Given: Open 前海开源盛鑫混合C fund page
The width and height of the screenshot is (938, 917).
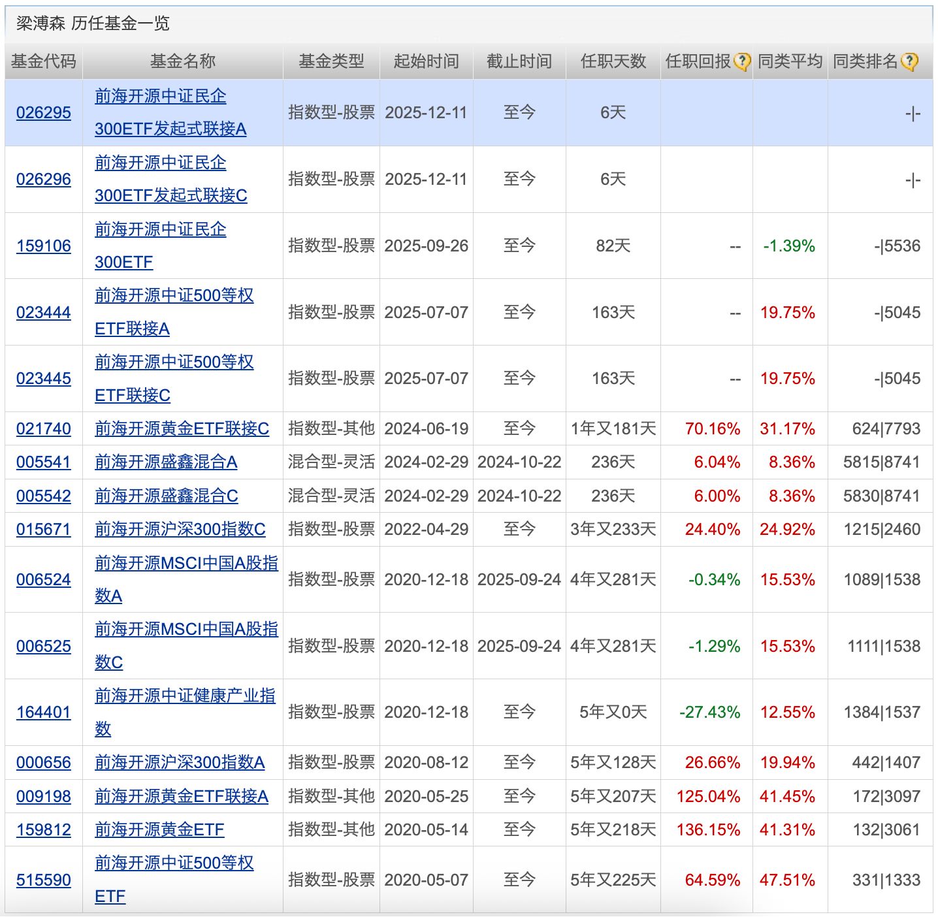Looking at the screenshot, I should (x=166, y=496).
